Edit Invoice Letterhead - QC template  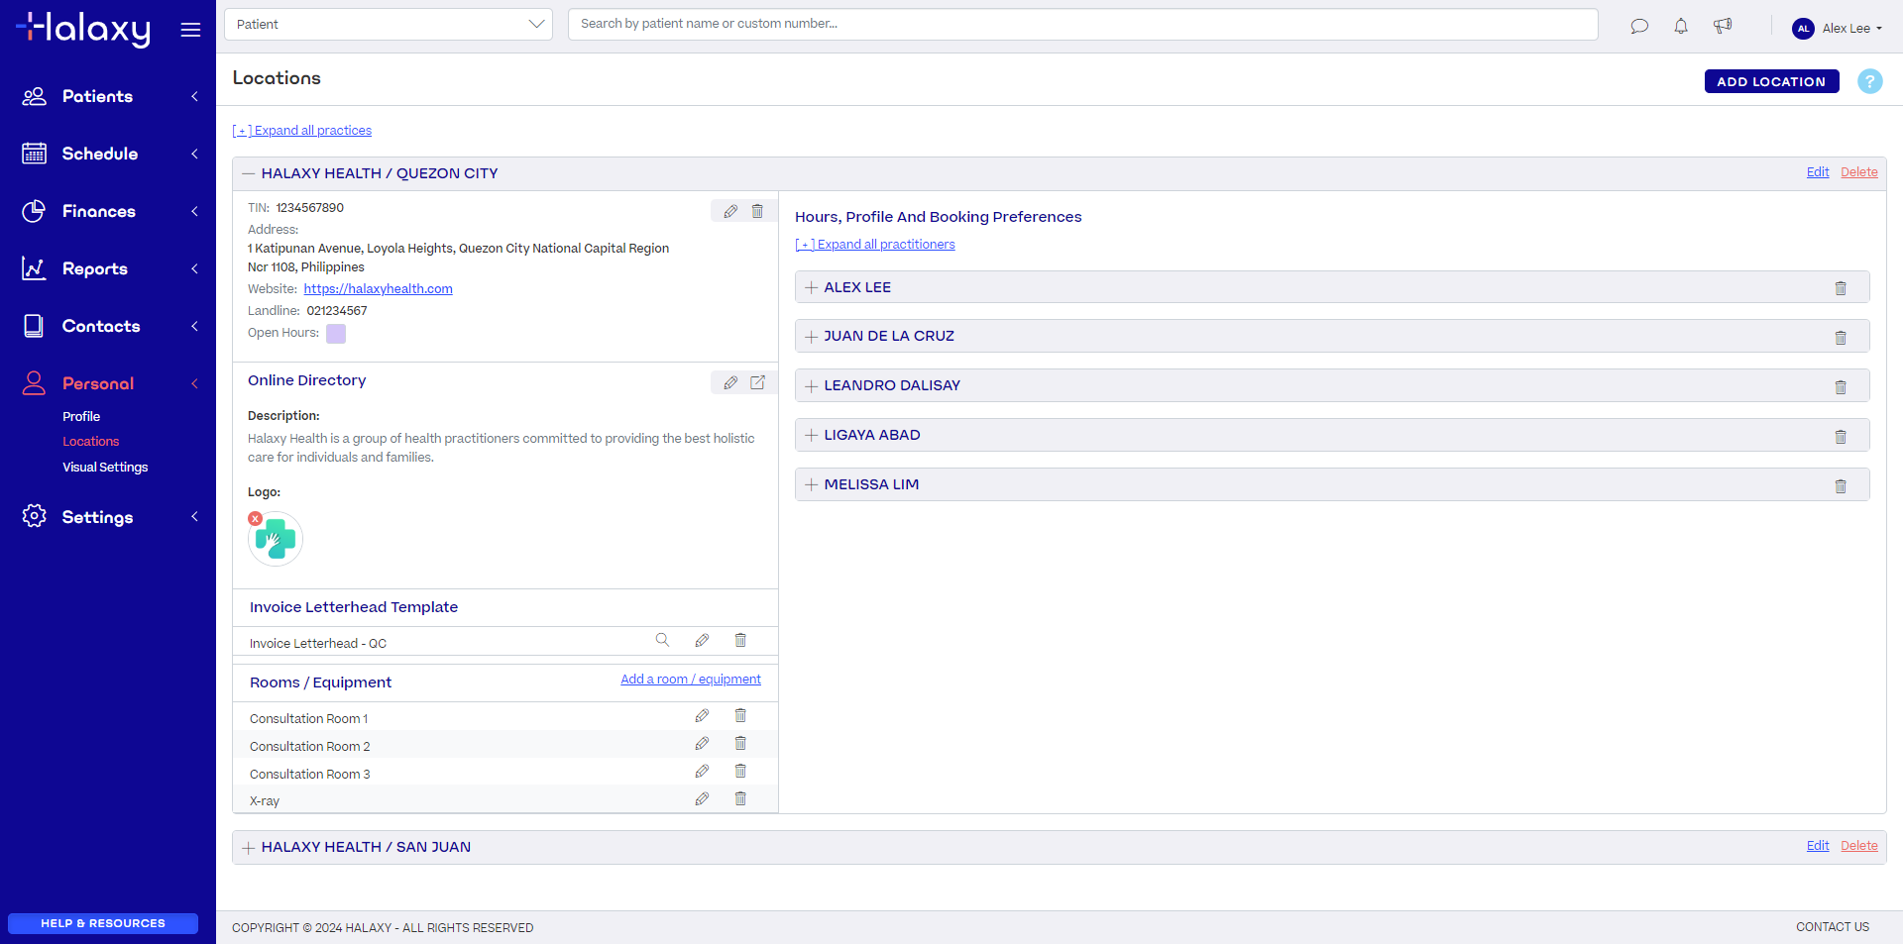click(x=702, y=640)
